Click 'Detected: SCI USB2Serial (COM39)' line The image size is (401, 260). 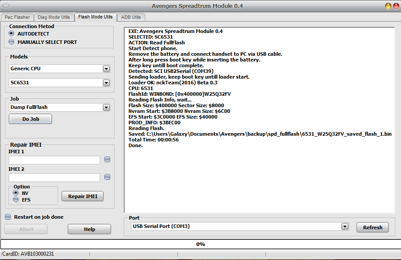coord(171,71)
